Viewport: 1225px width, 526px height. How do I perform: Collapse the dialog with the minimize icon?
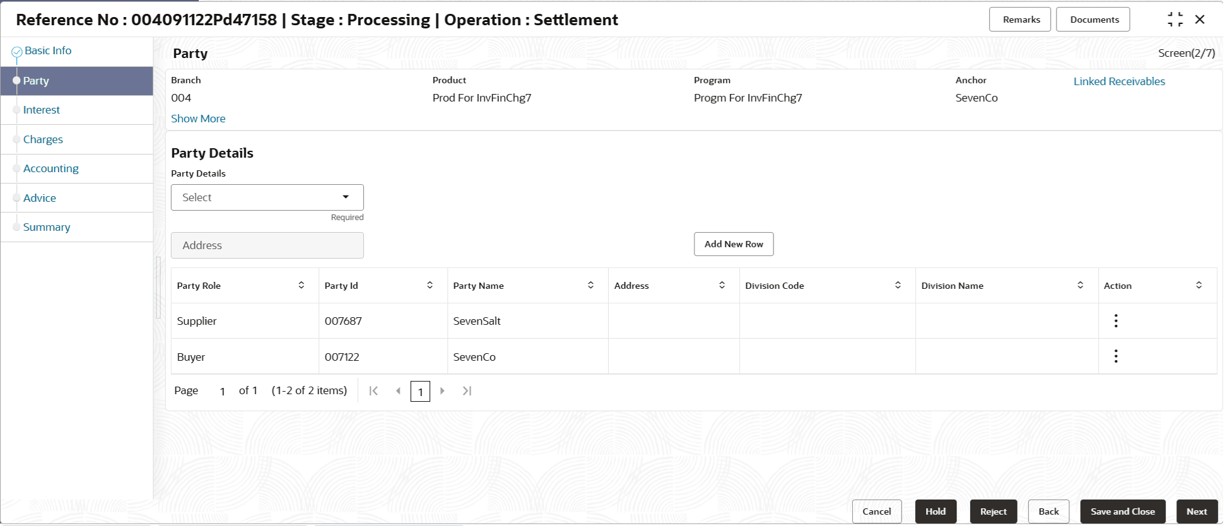click(1175, 20)
